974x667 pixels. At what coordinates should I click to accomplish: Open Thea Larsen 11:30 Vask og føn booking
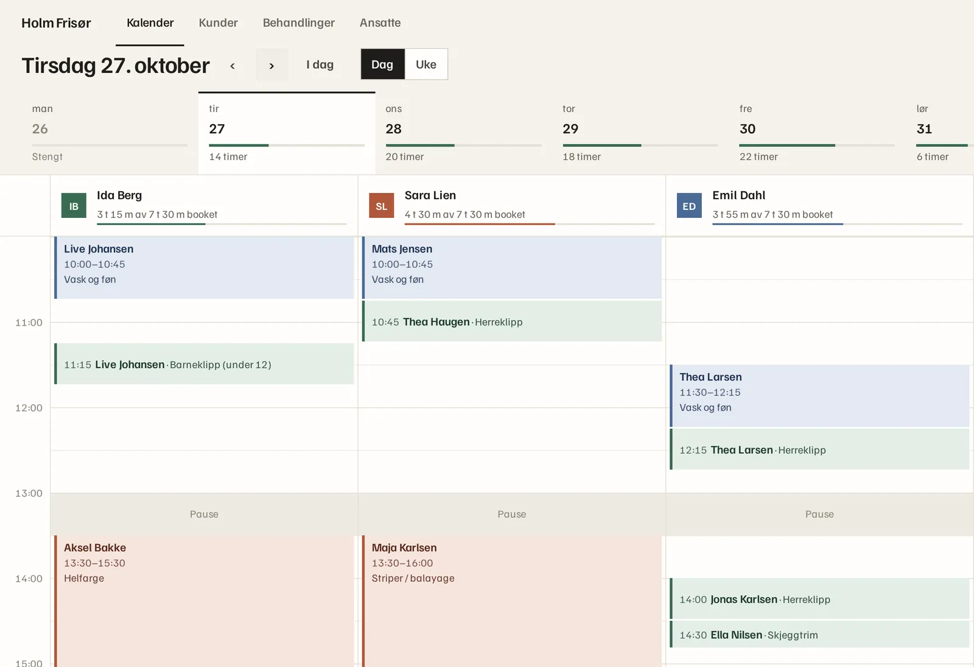coord(819,396)
